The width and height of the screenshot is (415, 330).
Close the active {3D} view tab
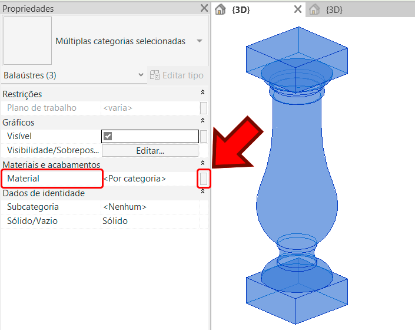(x=298, y=9)
